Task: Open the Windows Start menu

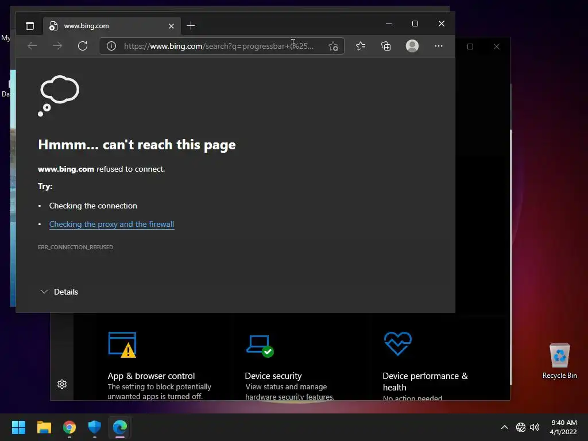Action: 18,427
